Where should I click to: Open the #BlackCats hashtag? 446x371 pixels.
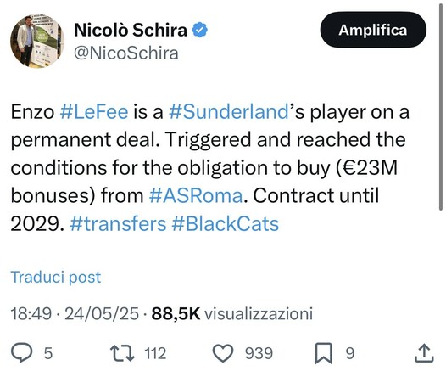point(226,224)
